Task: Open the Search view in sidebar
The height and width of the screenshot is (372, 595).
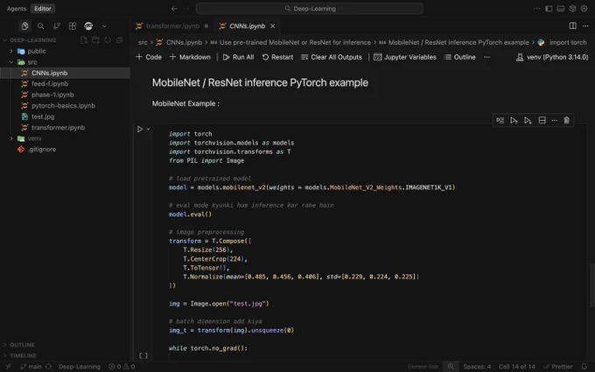Action: click(40, 25)
